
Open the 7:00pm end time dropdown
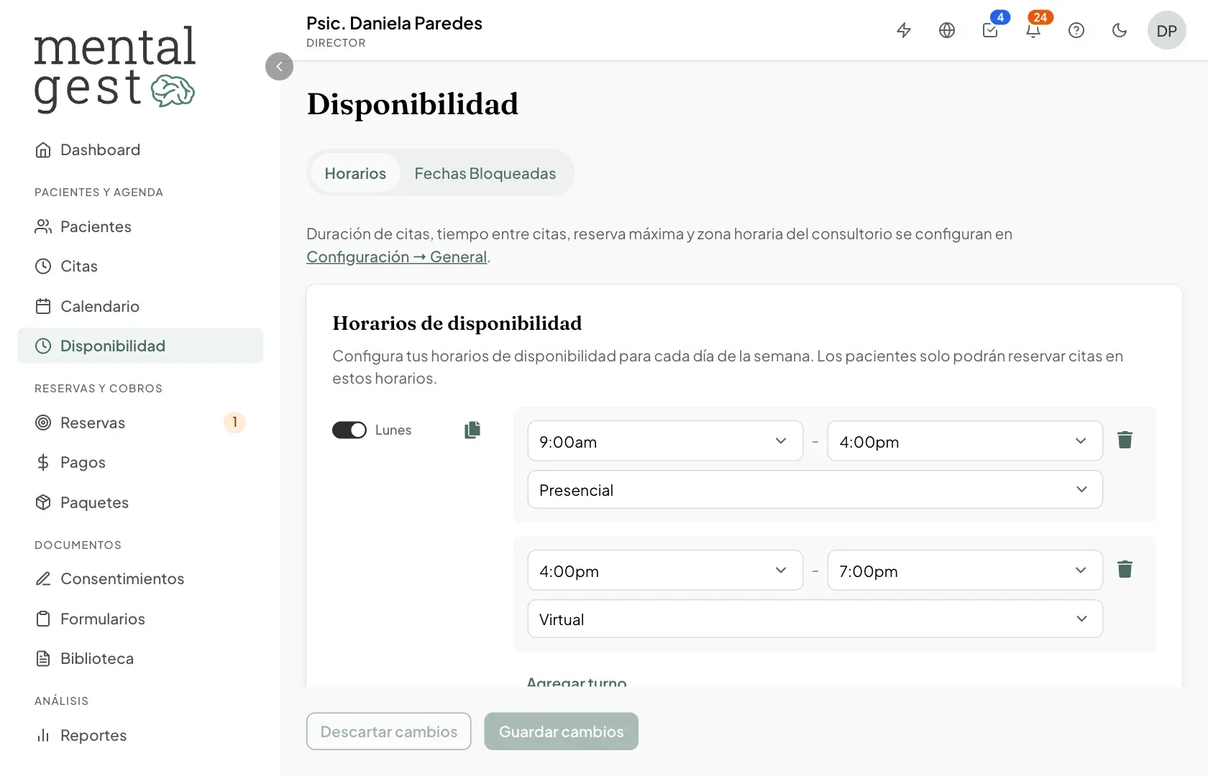965,571
